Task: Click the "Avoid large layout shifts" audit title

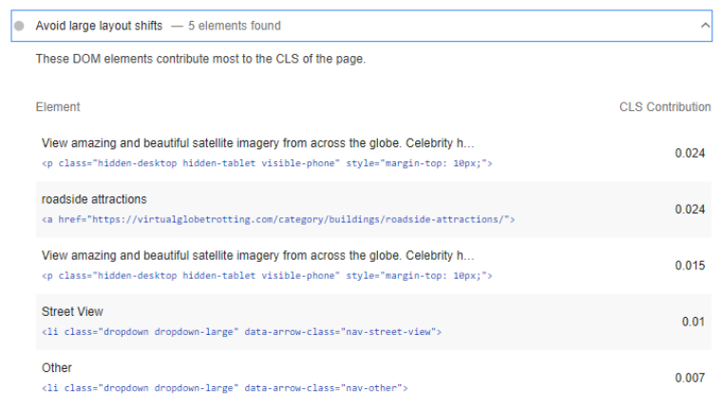Action: click(99, 27)
